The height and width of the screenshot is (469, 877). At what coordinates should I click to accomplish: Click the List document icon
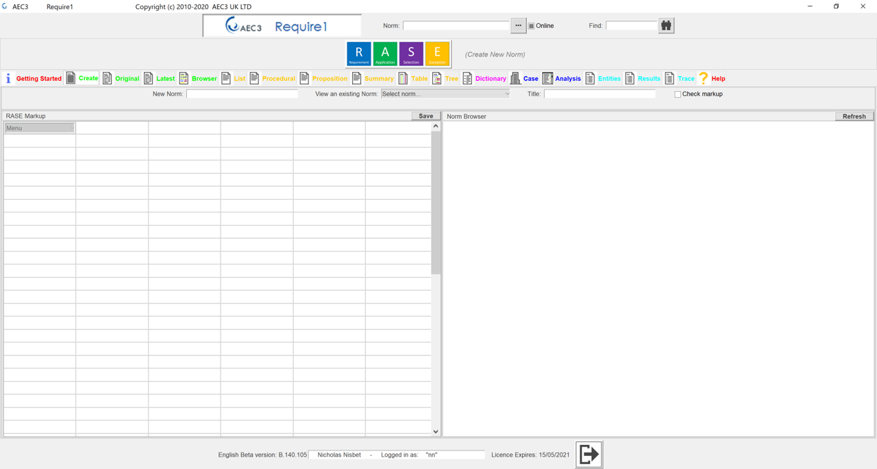point(226,79)
